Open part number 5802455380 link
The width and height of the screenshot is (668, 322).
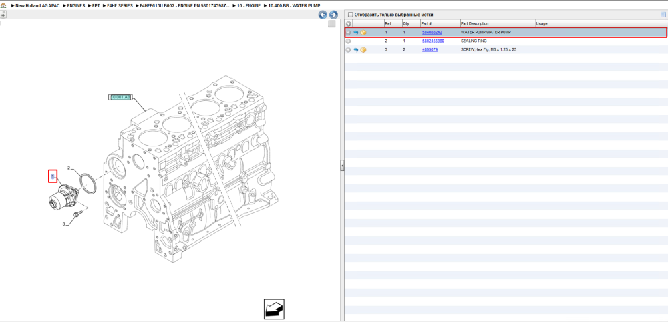click(x=433, y=41)
